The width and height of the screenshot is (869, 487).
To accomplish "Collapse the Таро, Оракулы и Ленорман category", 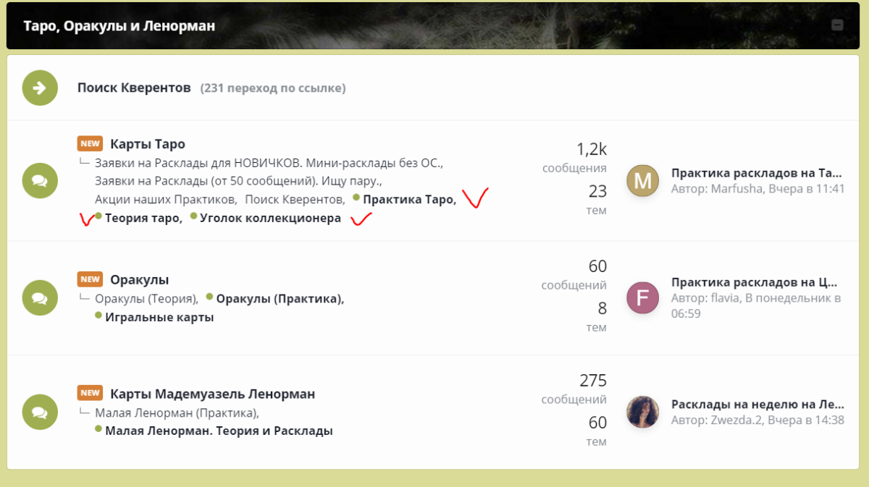I will pyautogui.click(x=837, y=25).
